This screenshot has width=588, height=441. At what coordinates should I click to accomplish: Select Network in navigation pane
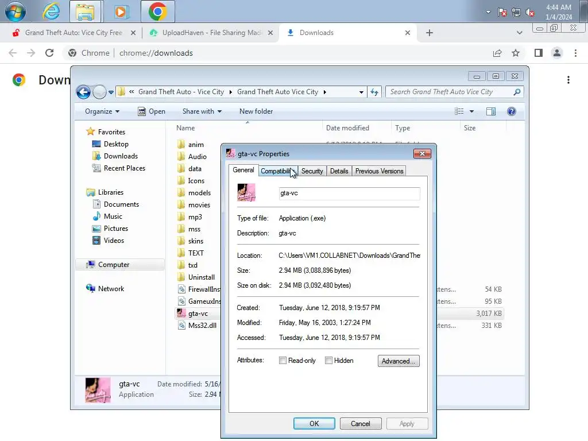(x=111, y=288)
